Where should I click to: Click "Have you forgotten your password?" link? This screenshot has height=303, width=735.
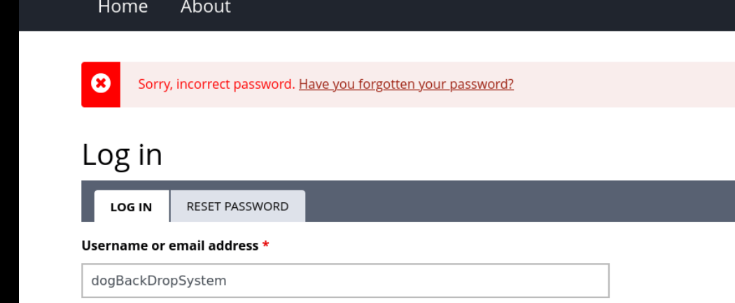[x=406, y=84]
